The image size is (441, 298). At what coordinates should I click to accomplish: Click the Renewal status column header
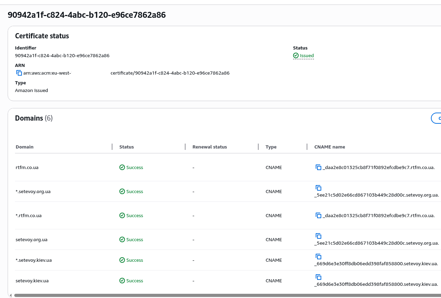coord(210,147)
